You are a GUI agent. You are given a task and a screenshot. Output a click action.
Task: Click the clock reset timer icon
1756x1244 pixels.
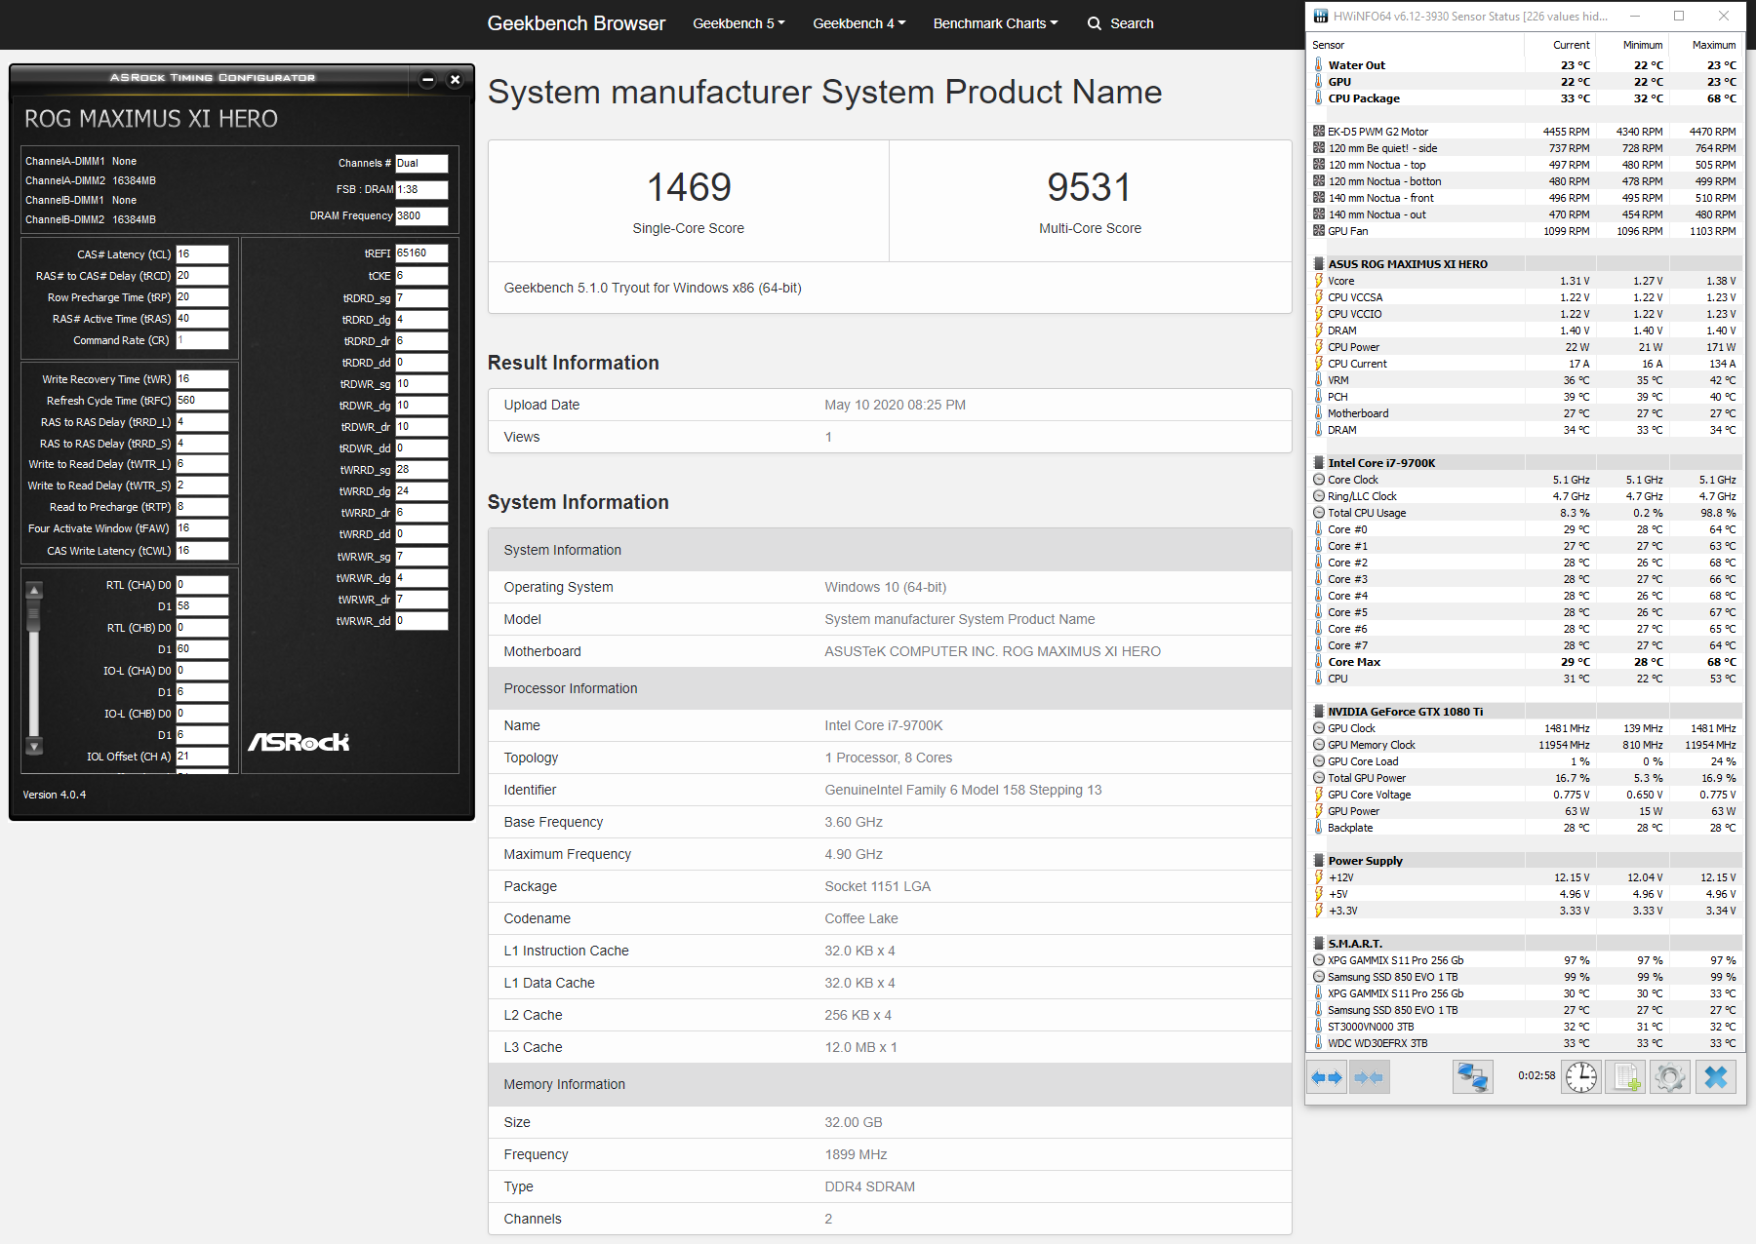click(x=1581, y=1077)
